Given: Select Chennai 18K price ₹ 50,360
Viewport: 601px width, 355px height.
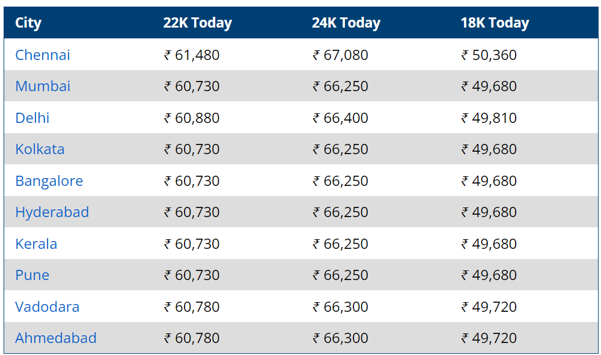Looking at the screenshot, I should [x=489, y=55].
